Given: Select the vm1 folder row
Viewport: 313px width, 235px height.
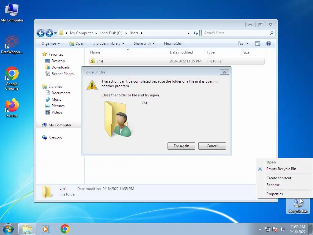Looking at the screenshot, I should coord(177,61).
